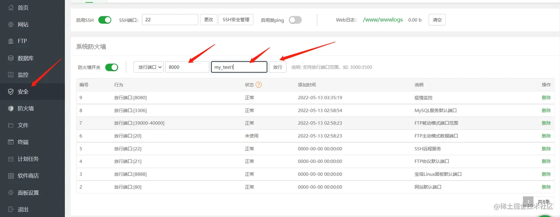This screenshot has height=217, width=560.
Task: Click the orange help icon next to 状态
Action: pos(259,85)
